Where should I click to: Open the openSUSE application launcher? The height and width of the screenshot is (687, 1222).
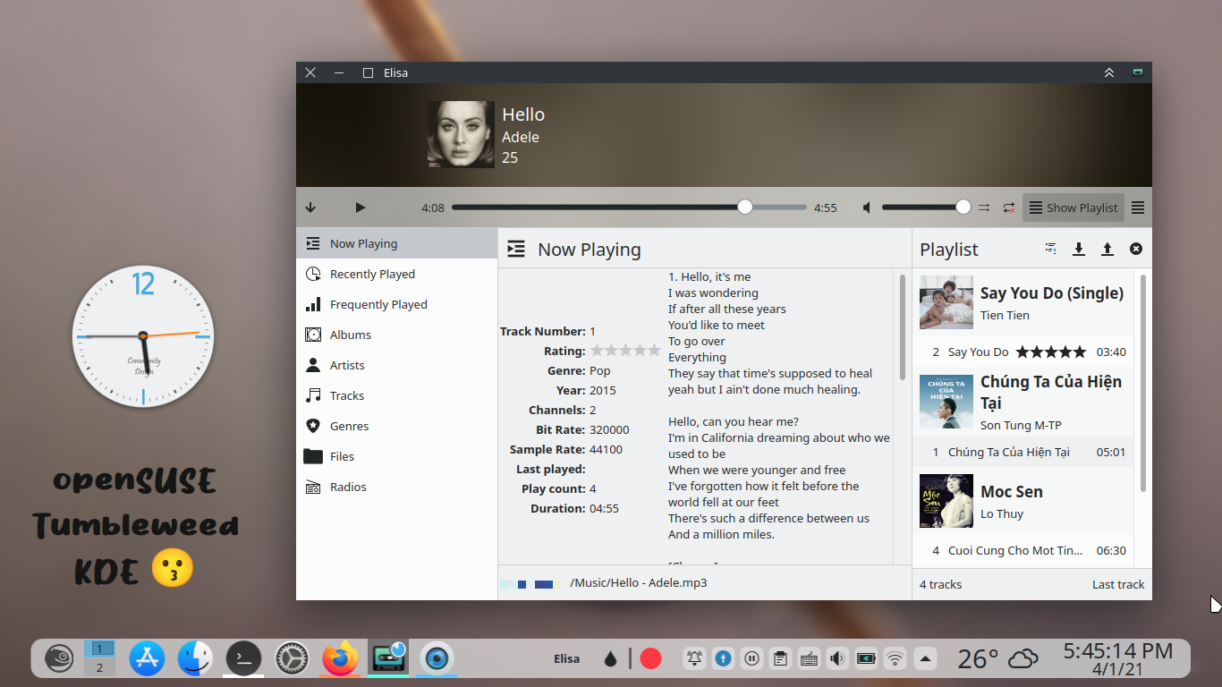coord(59,658)
